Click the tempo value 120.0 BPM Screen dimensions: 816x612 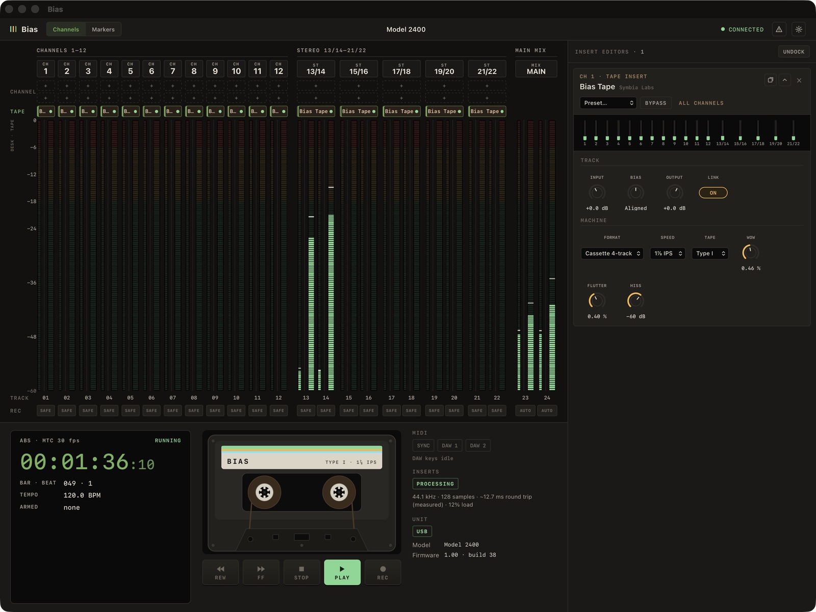tap(82, 495)
